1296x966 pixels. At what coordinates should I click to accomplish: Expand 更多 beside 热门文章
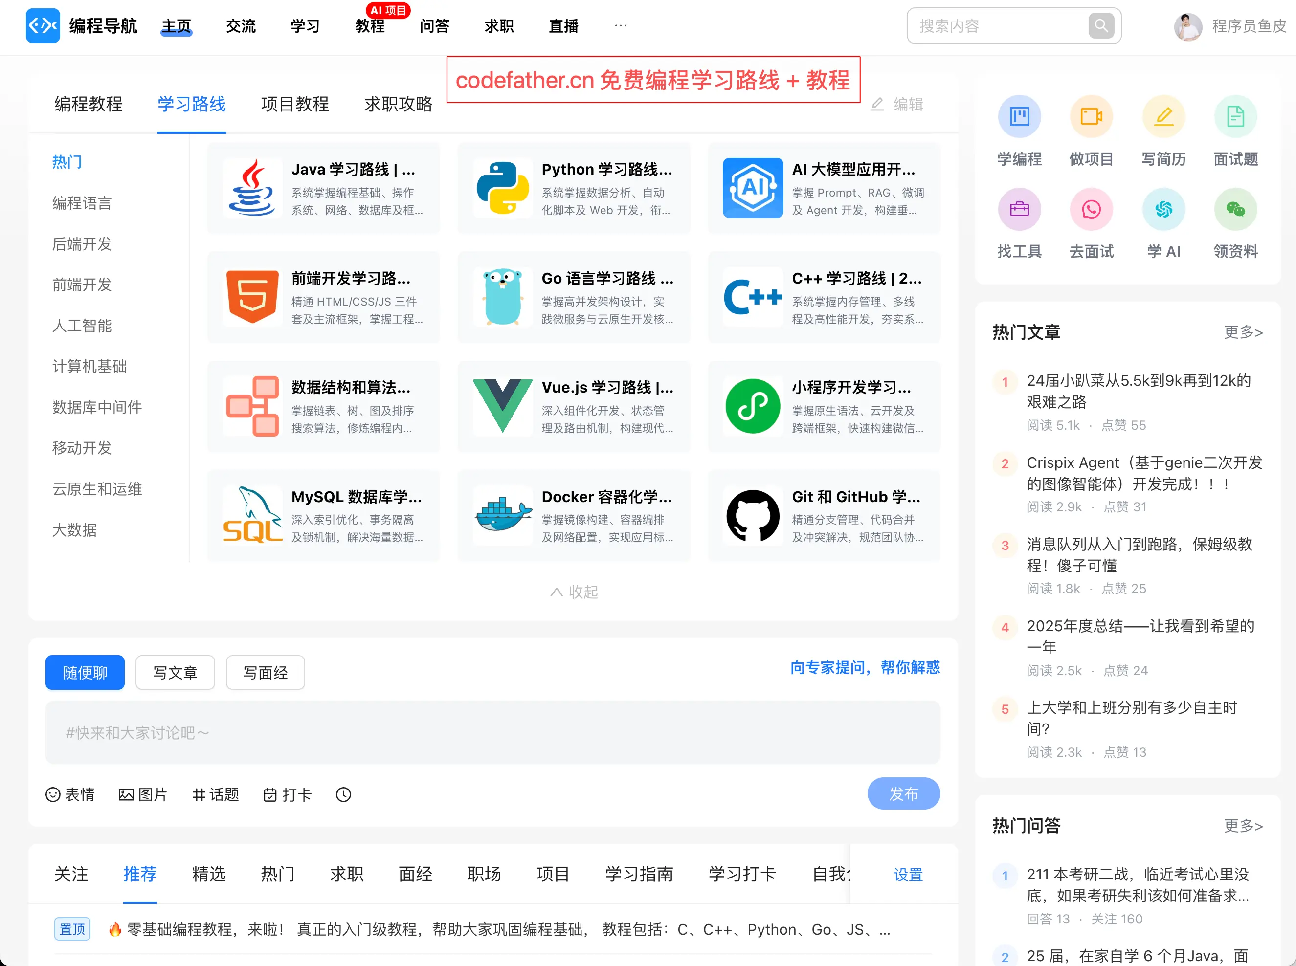tap(1243, 332)
